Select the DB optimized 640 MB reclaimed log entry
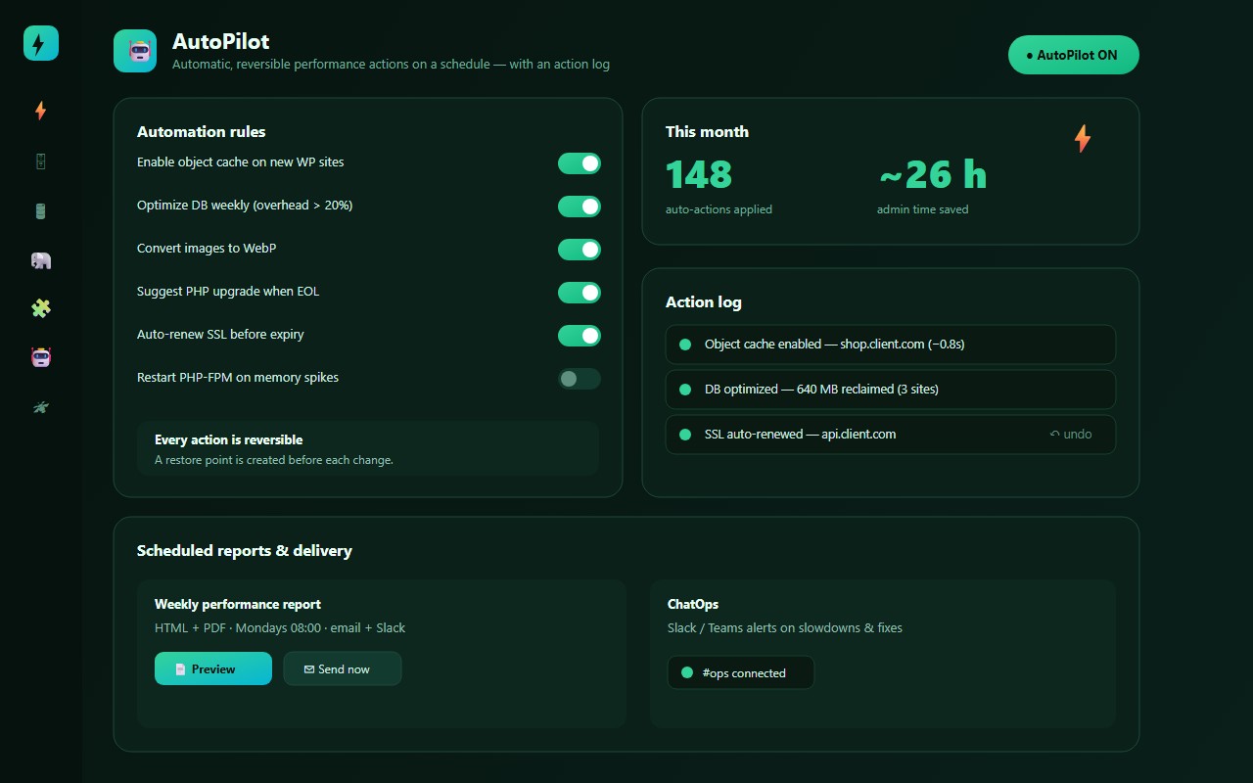The image size is (1253, 783). (x=891, y=390)
